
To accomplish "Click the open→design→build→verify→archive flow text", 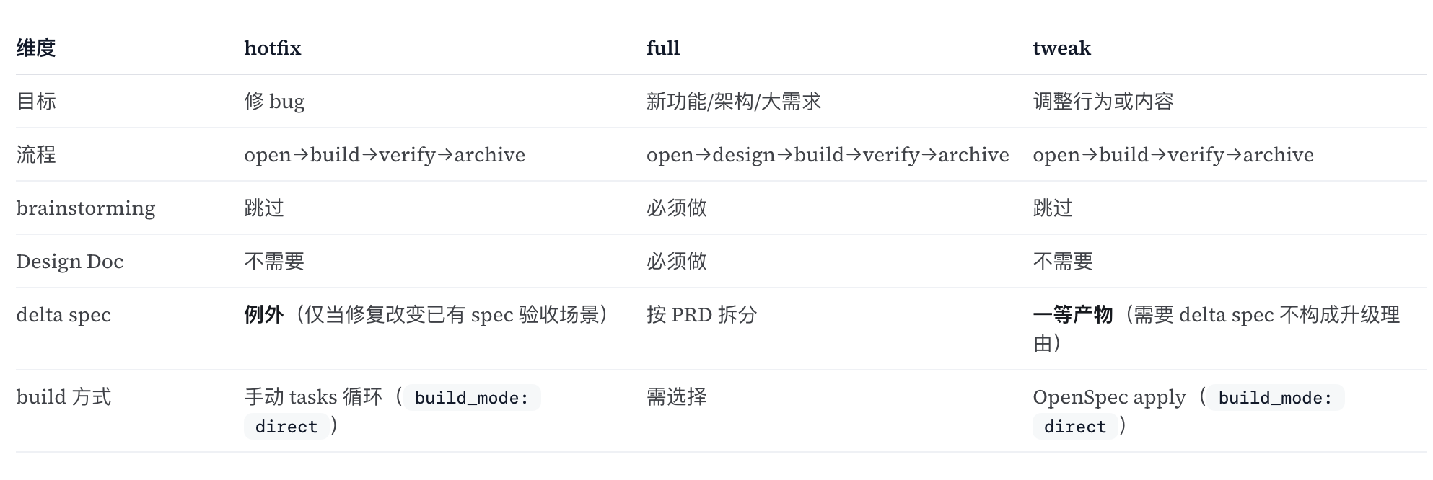I will (x=828, y=155).
